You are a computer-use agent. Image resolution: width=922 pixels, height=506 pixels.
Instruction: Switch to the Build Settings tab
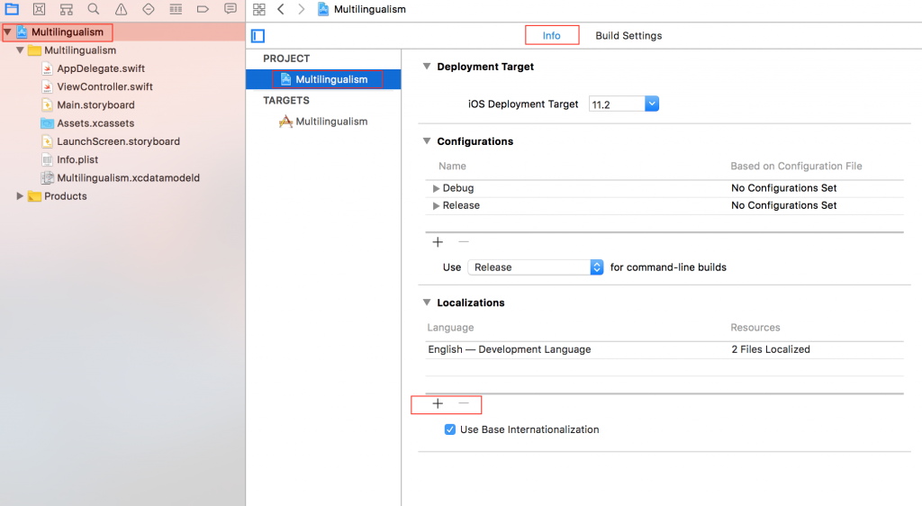pos(628,35)
